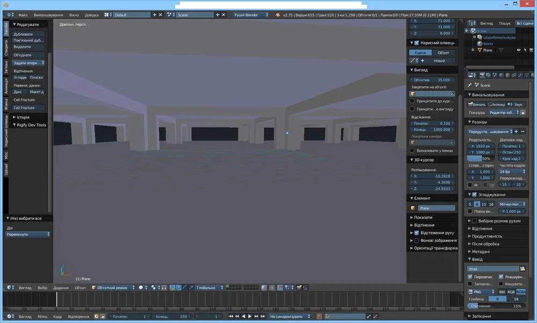This screenshot has height=323, width=537.
Task: Jump to timeline end frame
Action: (263, 316)
